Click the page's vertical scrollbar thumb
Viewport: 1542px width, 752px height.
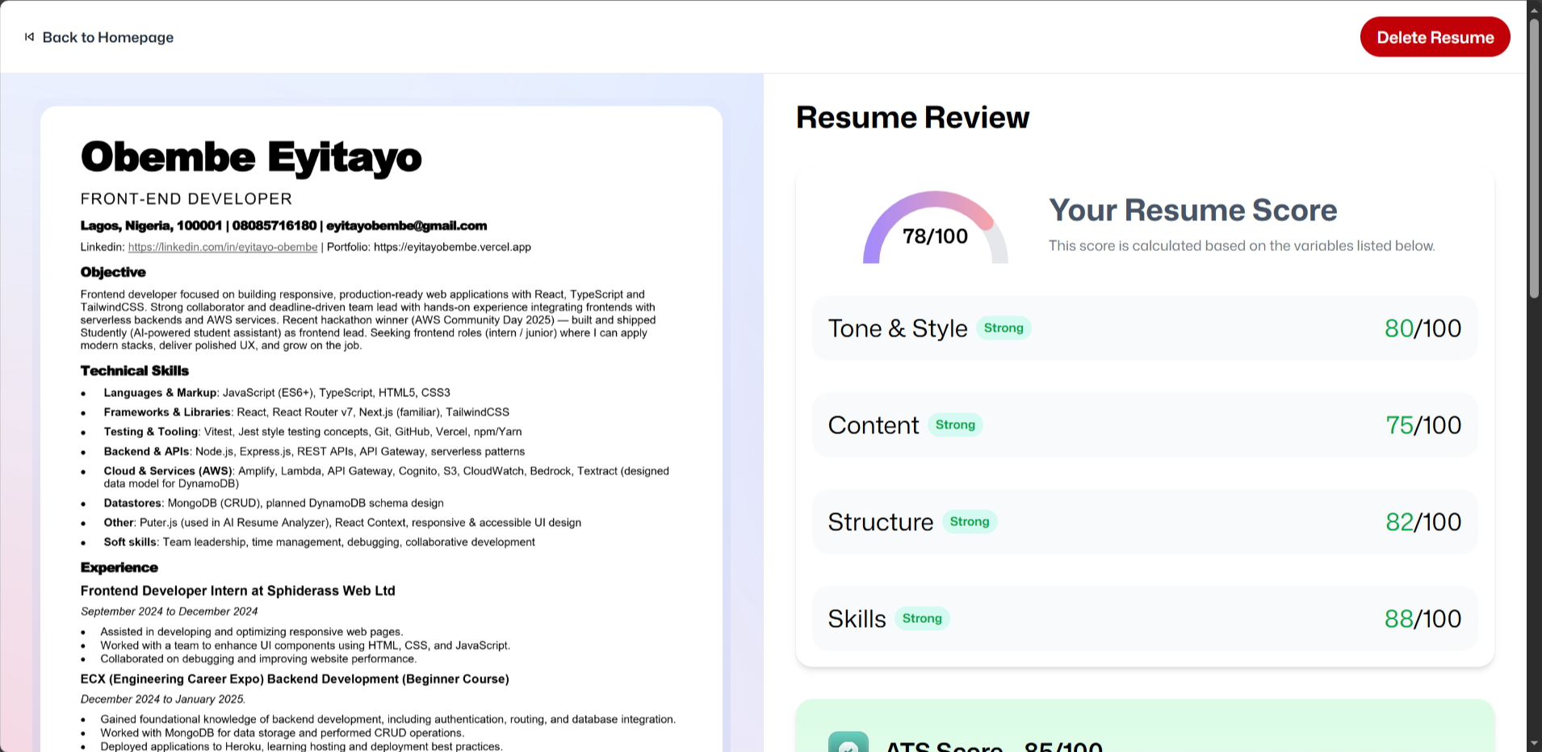1534,157
